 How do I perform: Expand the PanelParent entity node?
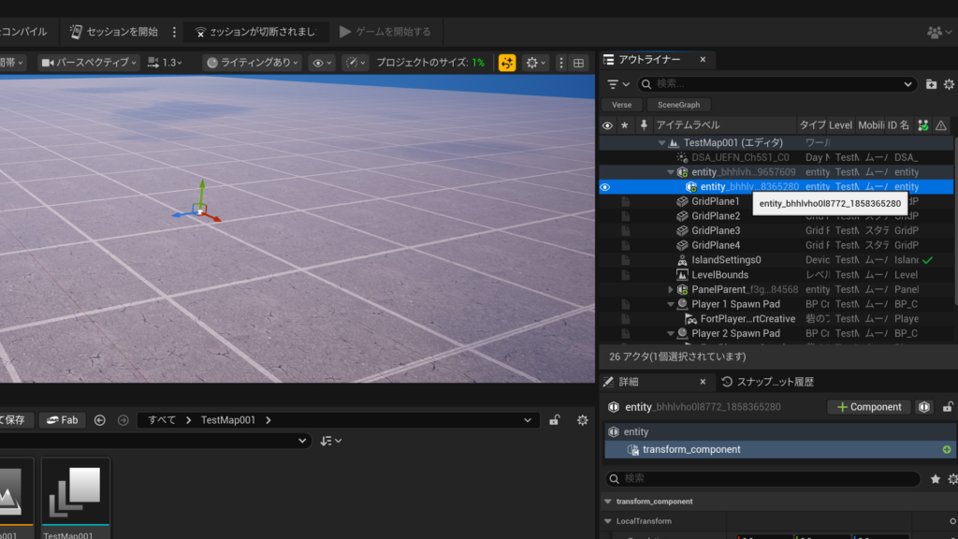tap(670, 290)
